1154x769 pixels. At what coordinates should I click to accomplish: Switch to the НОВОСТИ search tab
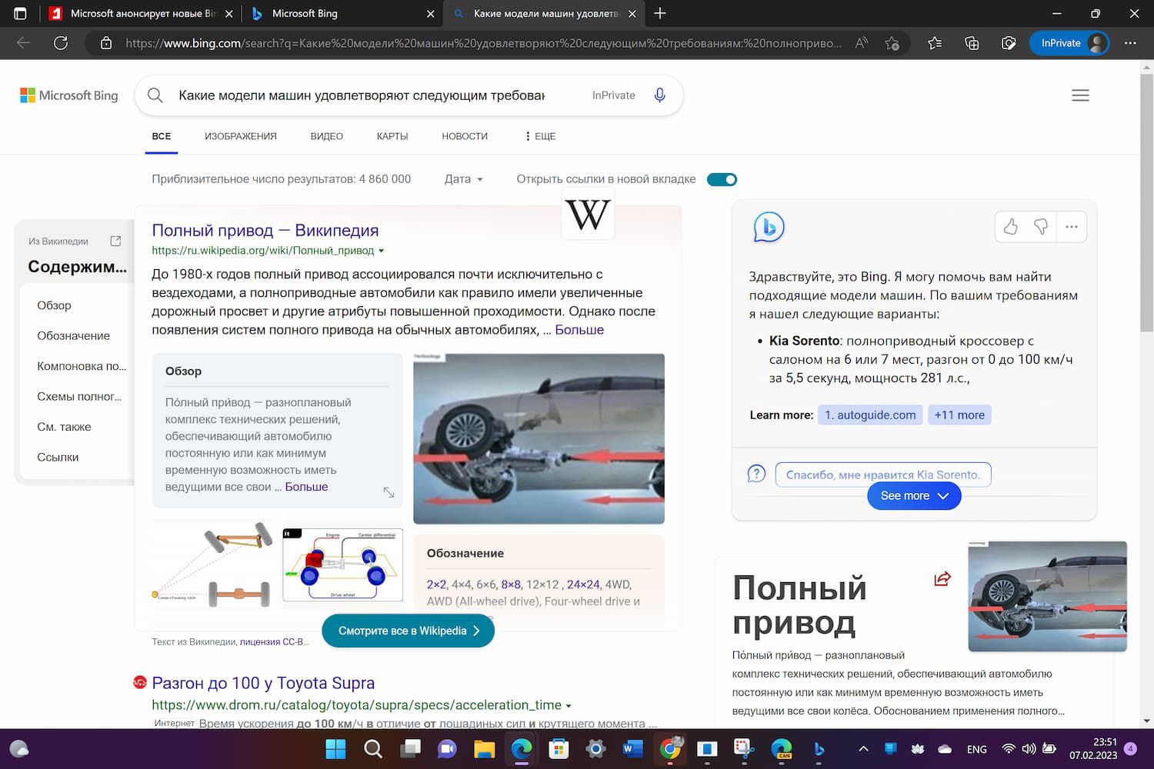(x=465, y=136)
